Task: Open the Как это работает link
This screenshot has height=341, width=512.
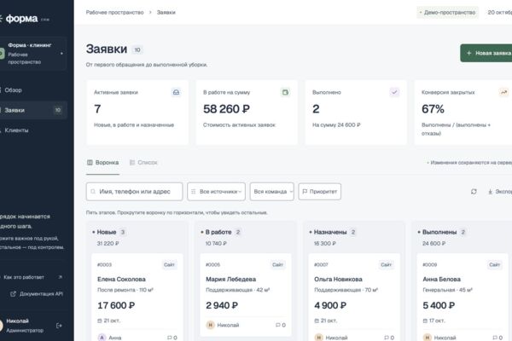Action: click(x=32, y=277)
